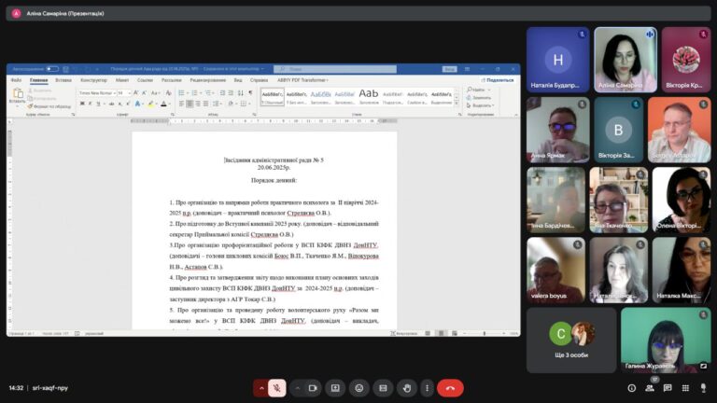Select the valera boyus video tile
The height and width of the screenshot is (403, 717).
(555, 270)
